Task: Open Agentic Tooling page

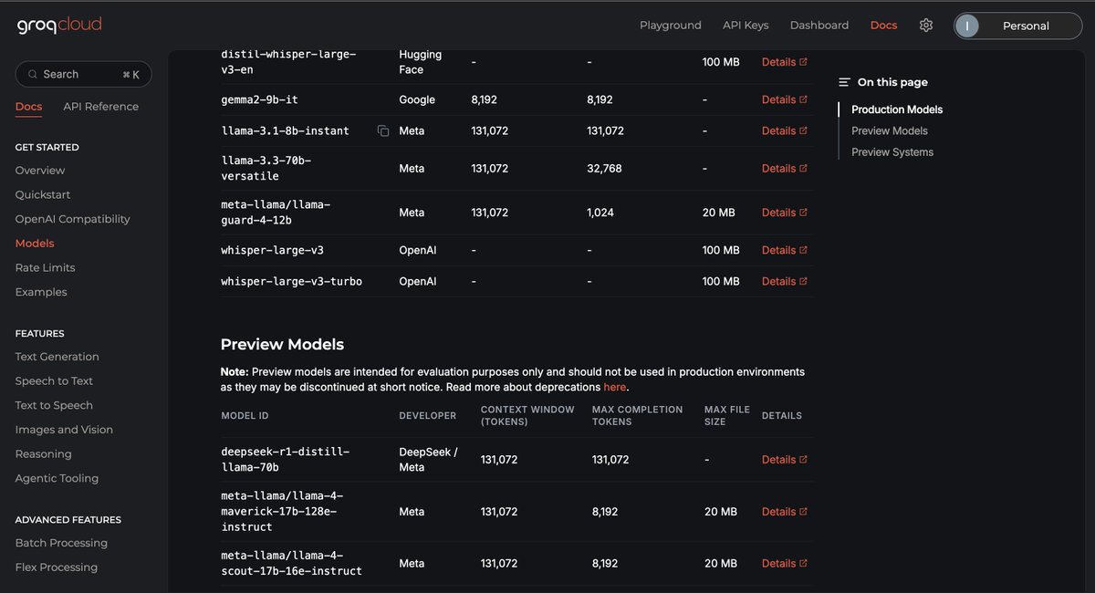Action: [57, 478]
